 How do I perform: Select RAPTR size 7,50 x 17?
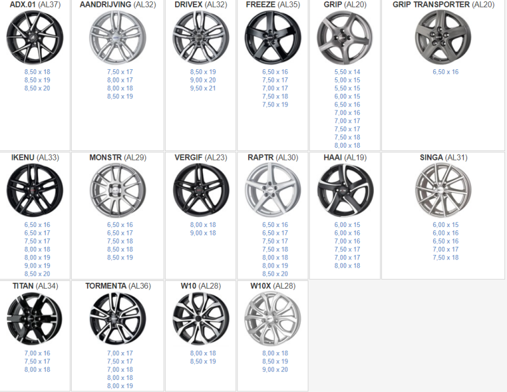(x=275, y=241)
